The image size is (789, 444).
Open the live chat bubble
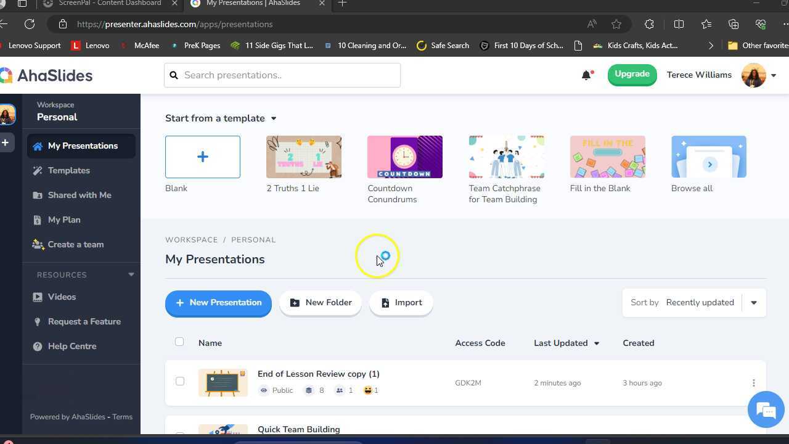pos(766,409)
